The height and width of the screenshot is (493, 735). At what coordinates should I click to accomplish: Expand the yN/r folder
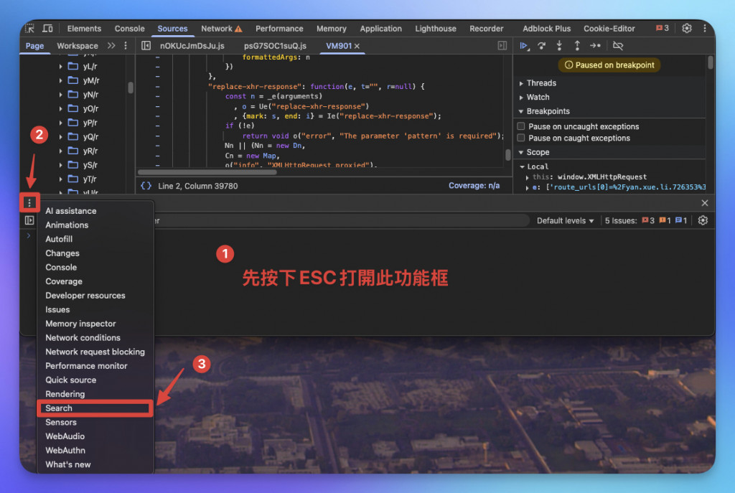coord(60,95)
